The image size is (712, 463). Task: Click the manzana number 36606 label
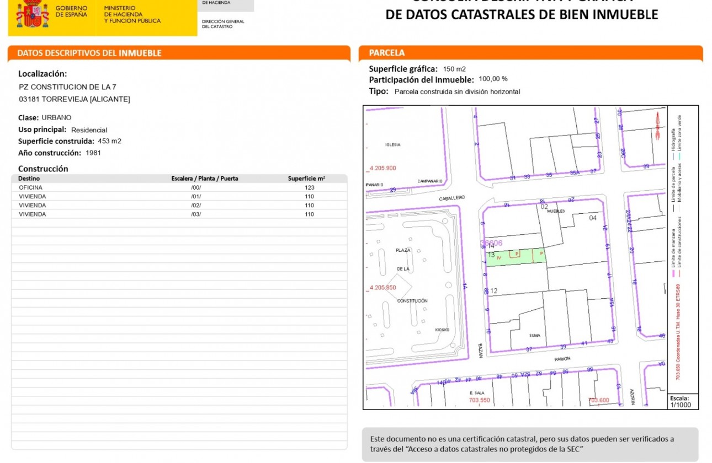(x=493, y=243)
